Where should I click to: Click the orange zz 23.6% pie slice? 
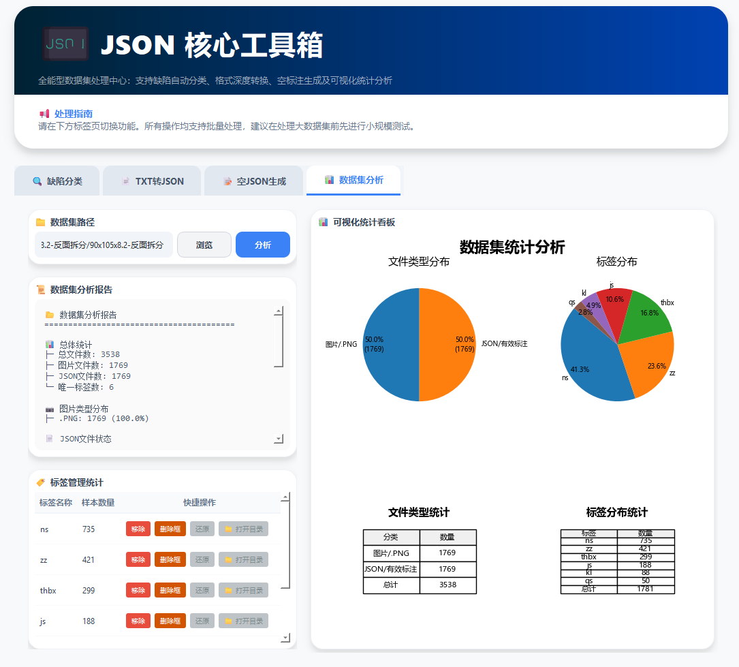click(648, 363)
